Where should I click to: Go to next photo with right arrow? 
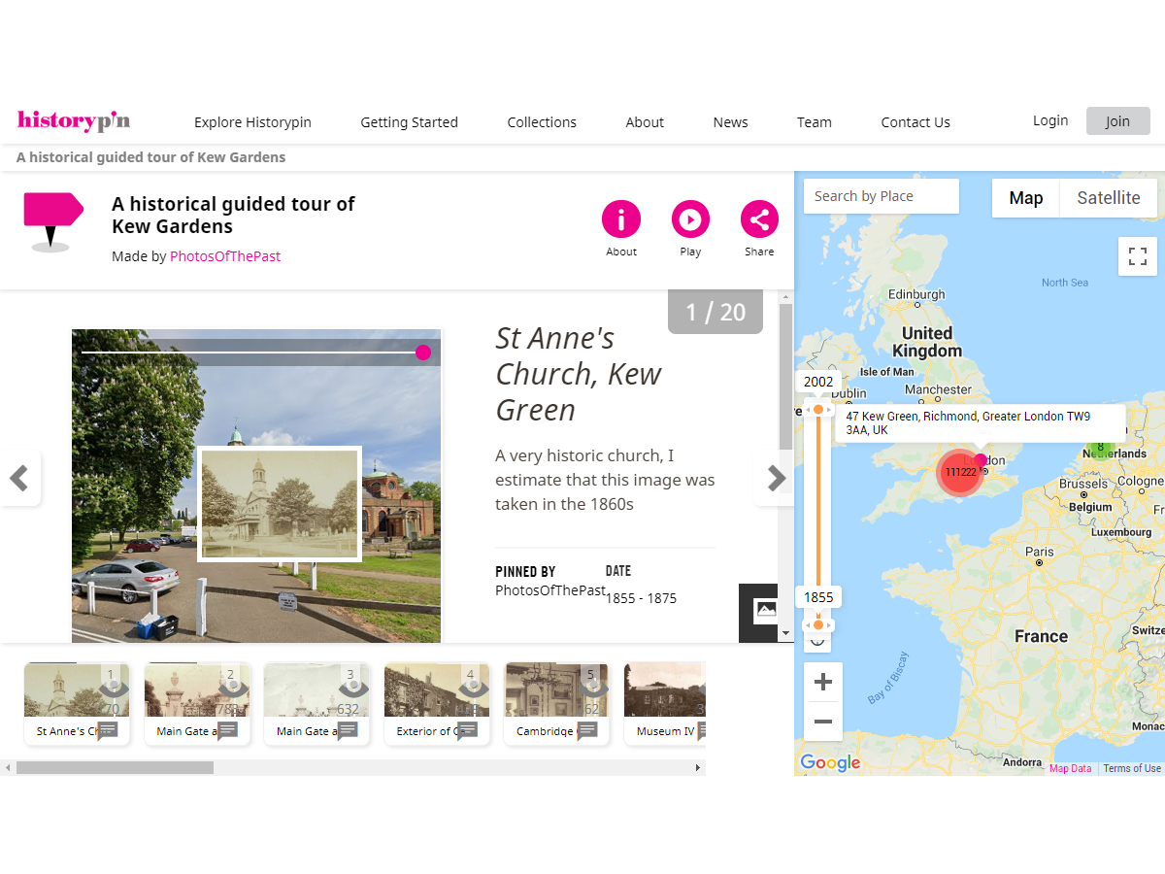tap(776, 478)
